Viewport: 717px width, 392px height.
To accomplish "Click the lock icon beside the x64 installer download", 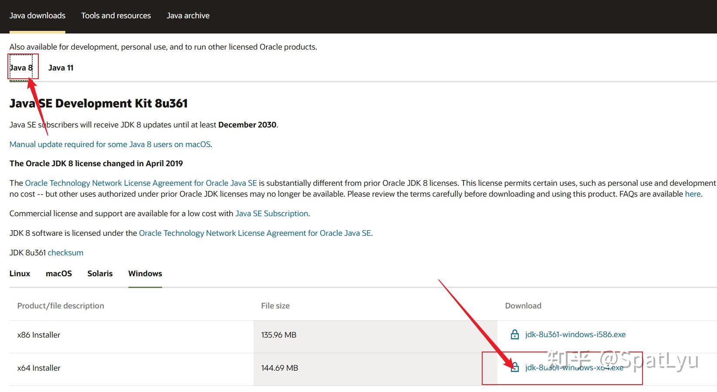I will pyautogui.click(x=514, y=368).
